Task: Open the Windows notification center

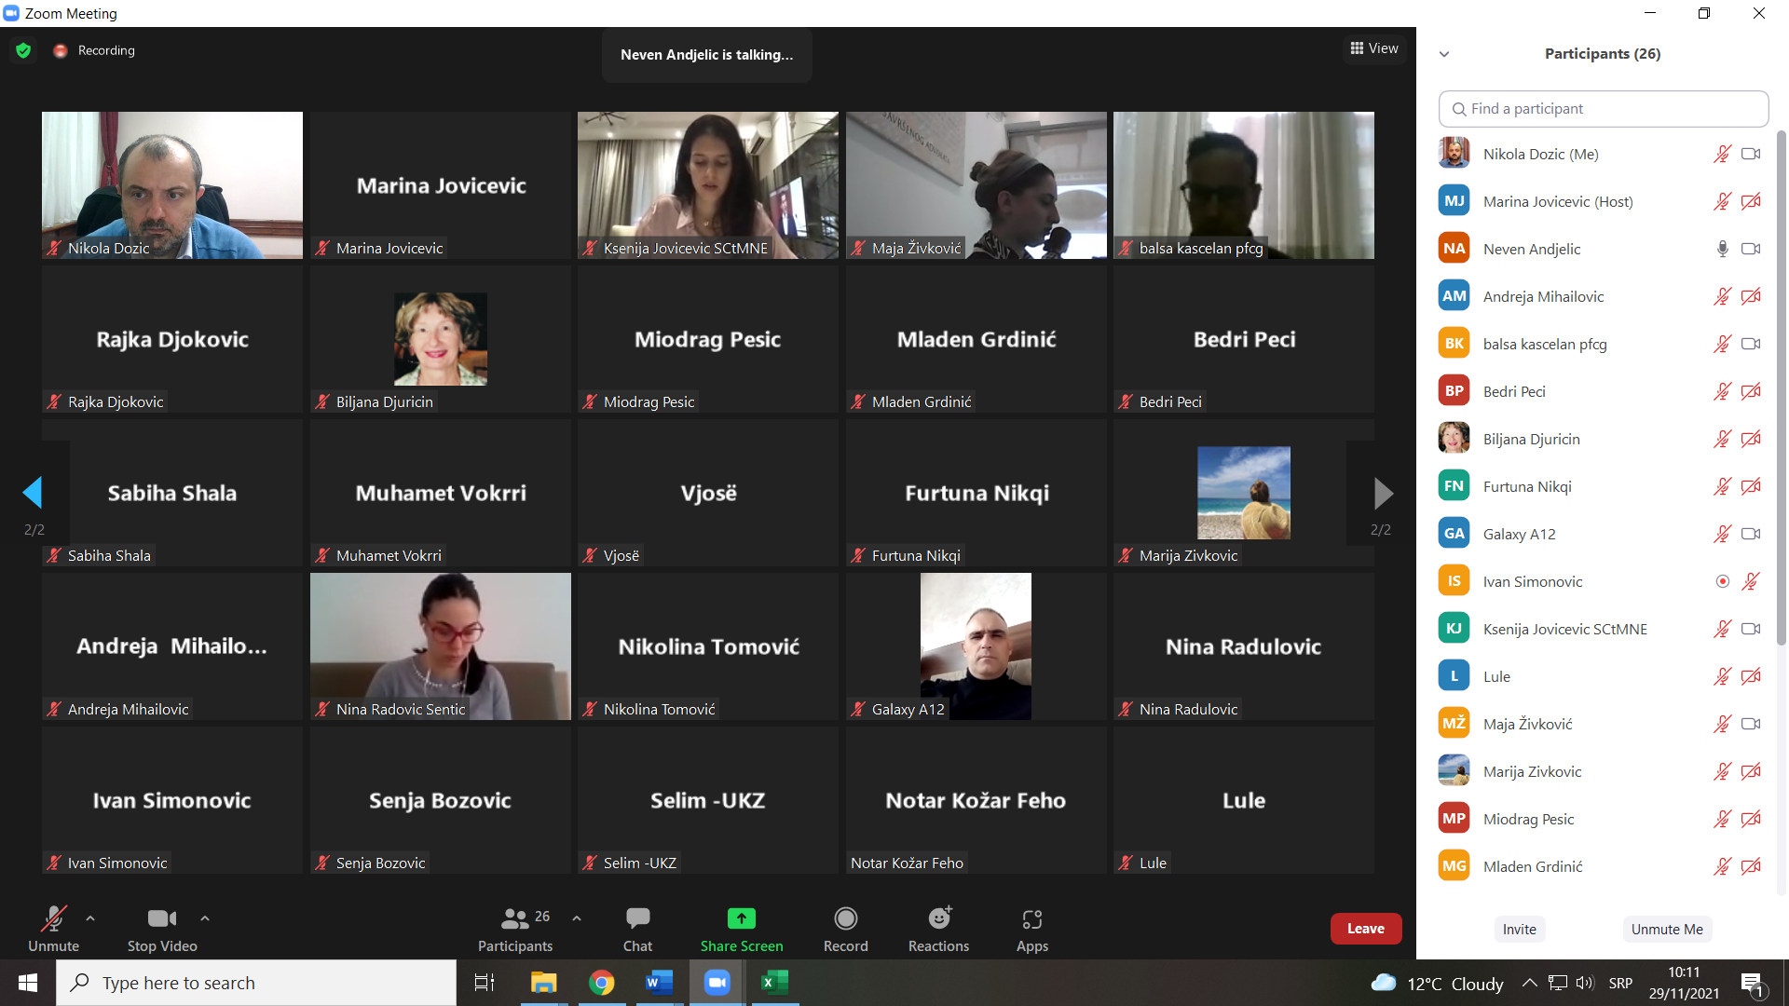Action: pos(1752,985)
